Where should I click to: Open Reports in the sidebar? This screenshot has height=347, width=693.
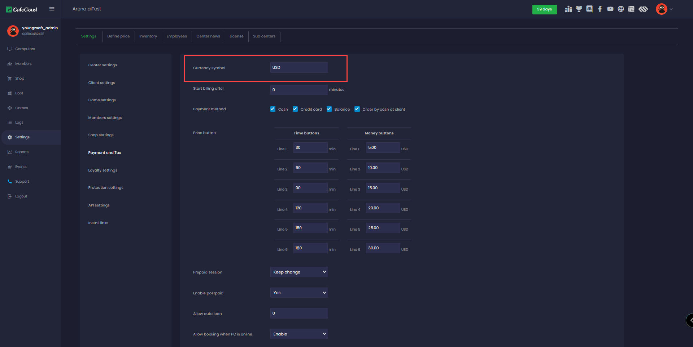(22, 152)
